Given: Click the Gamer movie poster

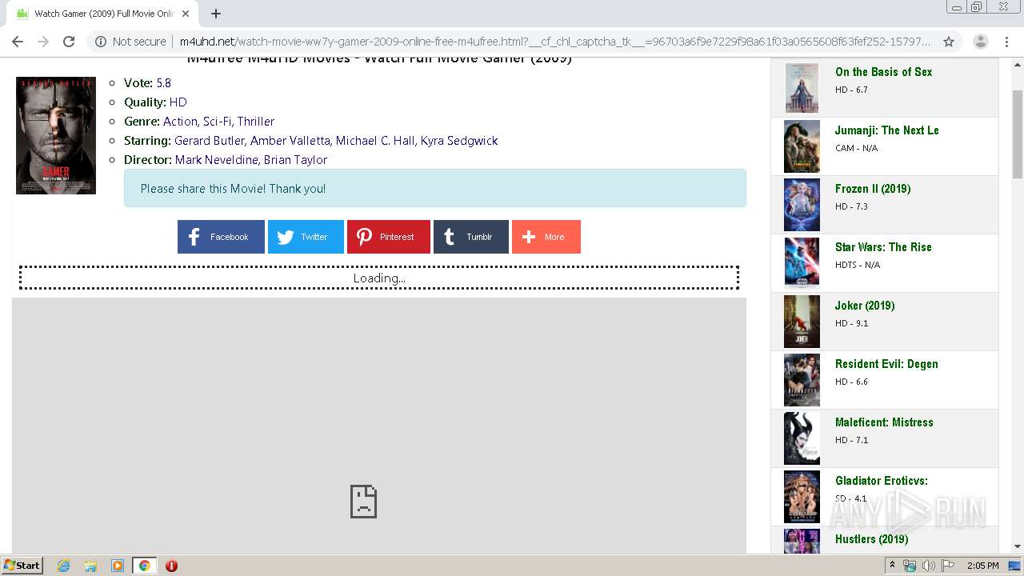Looking at the screenshot, I should [x=56, y=135].
